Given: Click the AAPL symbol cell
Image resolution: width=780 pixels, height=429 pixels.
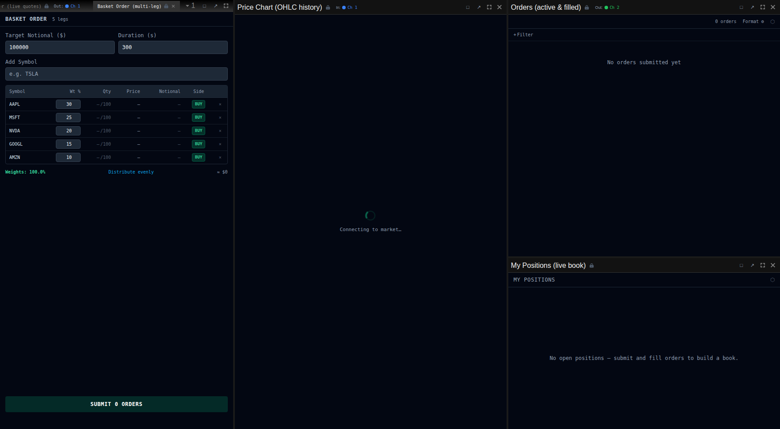Looking at the screenshot, I should point(15,104).
